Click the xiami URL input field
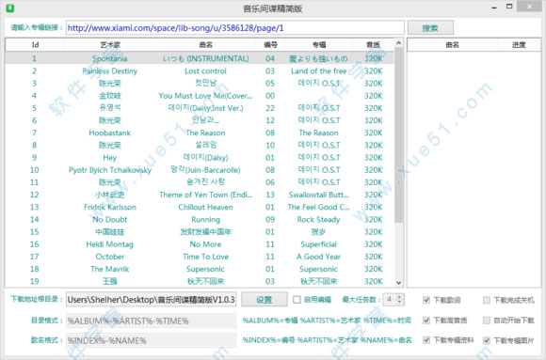The width and height of the screenshot is (546, 360). click(x=235, y=28)
